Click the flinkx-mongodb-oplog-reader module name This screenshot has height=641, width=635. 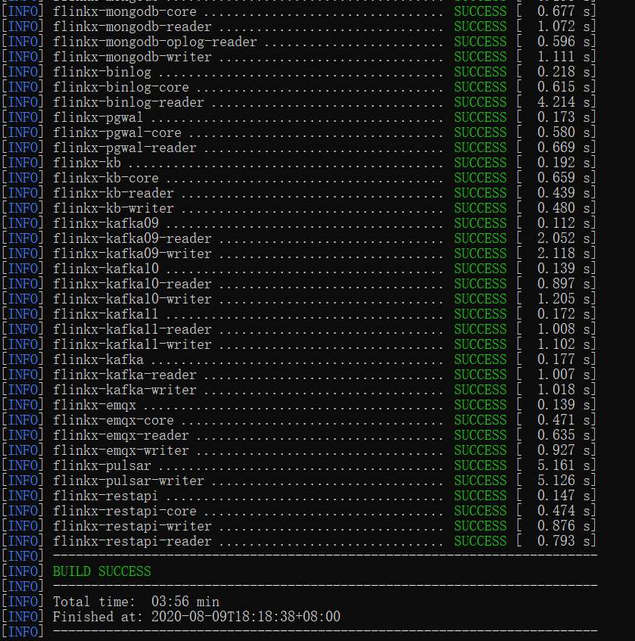click(155, 42)
